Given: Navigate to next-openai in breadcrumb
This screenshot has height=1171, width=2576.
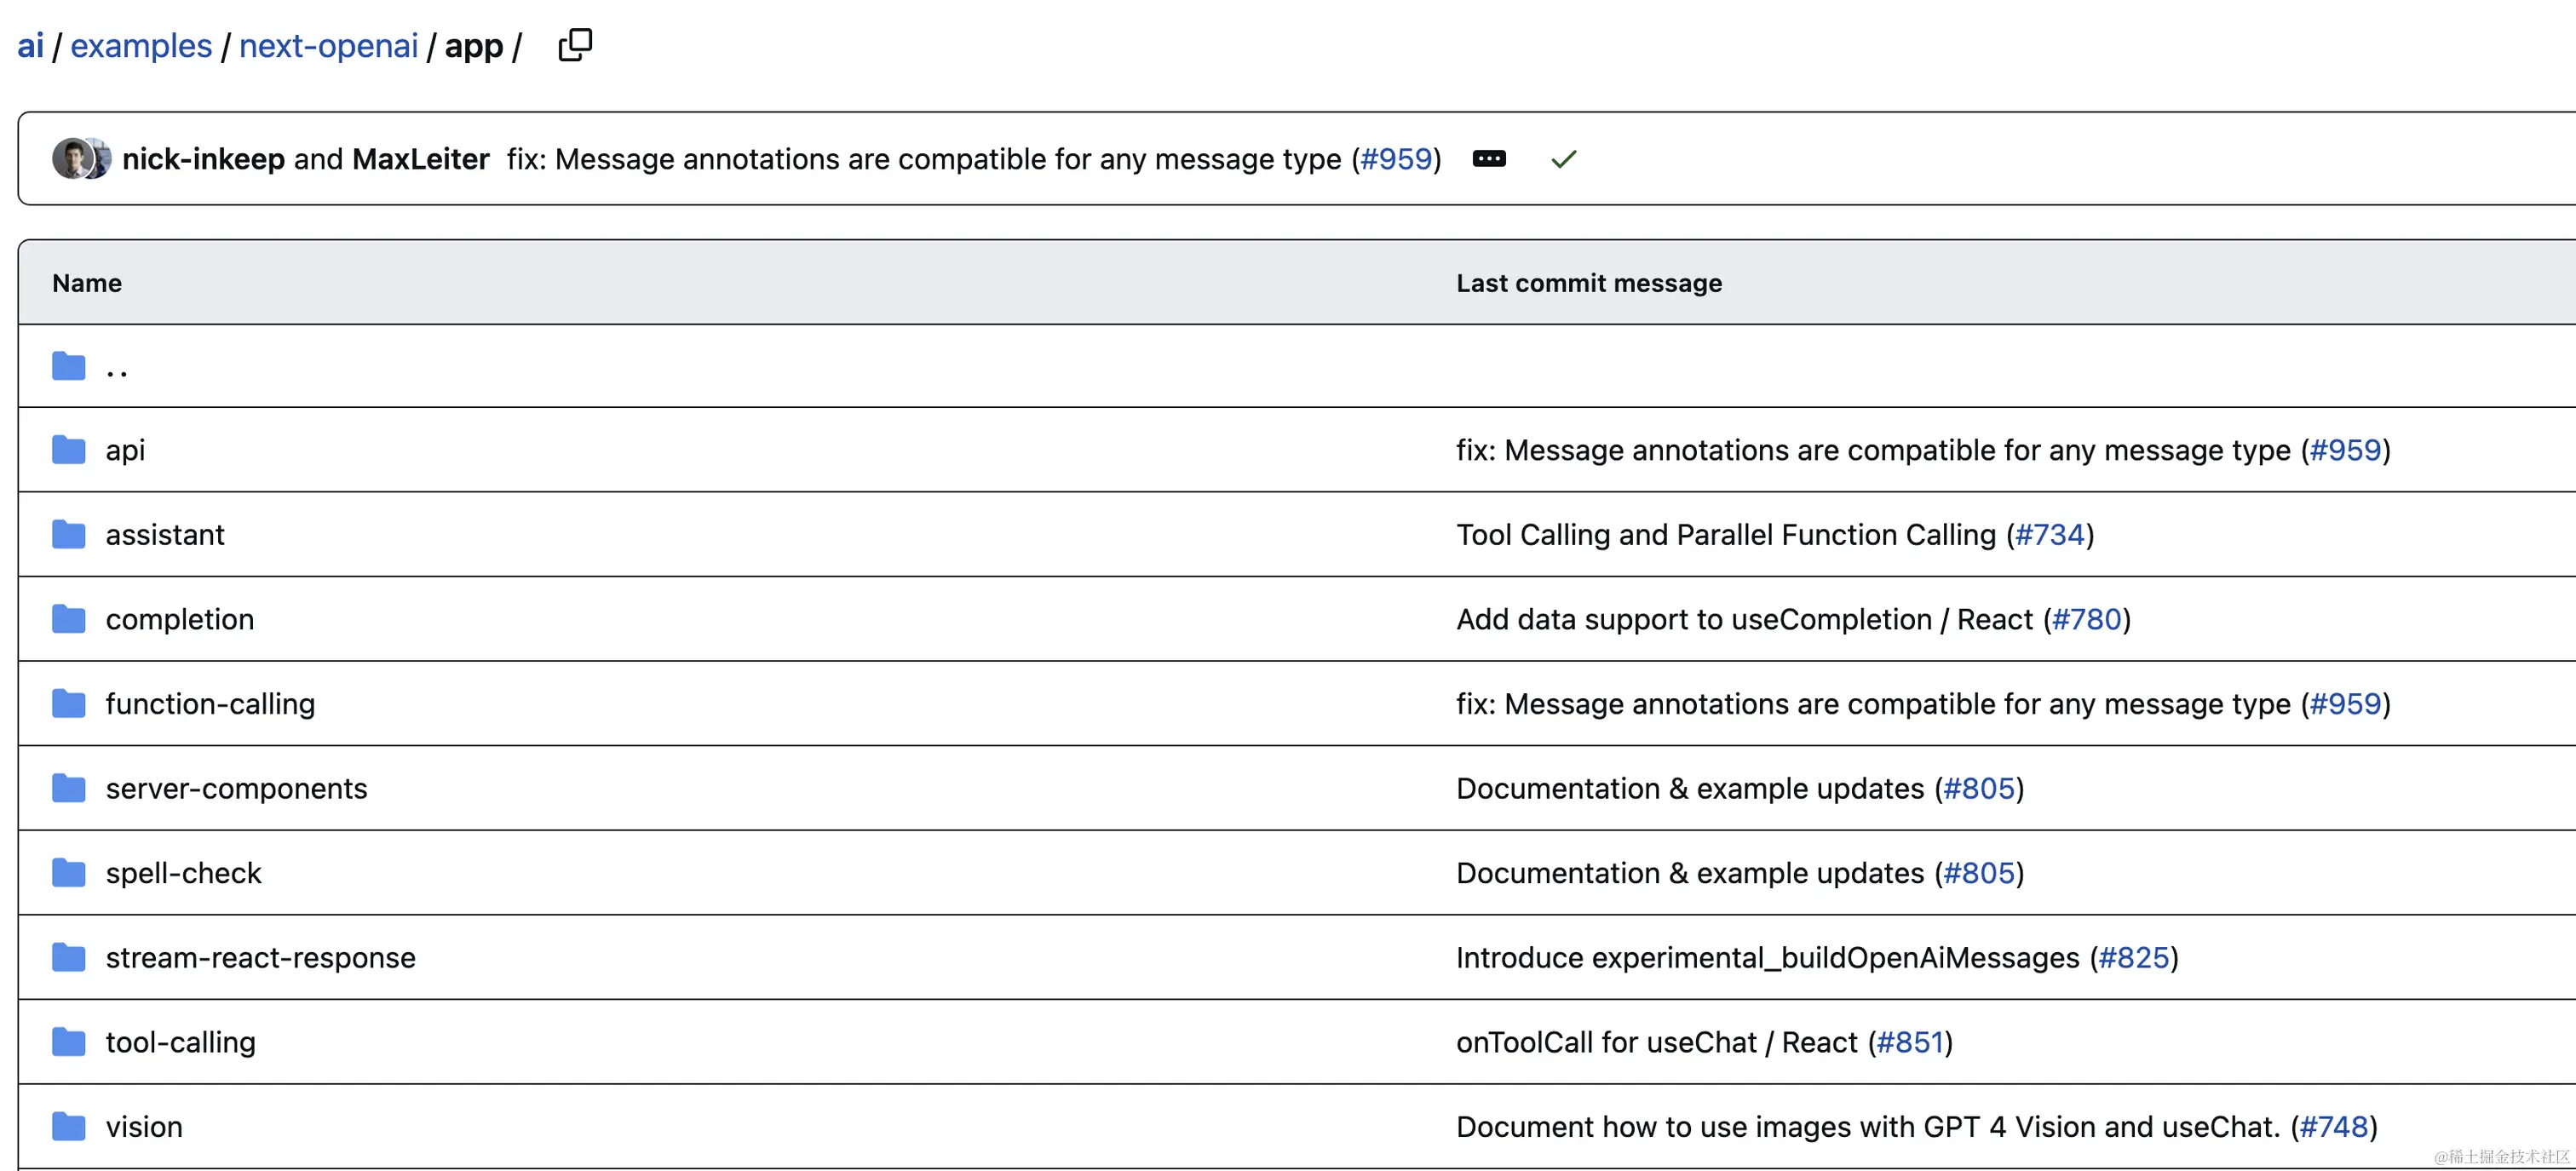Looking at the screenshot, I should pos(328,46).
